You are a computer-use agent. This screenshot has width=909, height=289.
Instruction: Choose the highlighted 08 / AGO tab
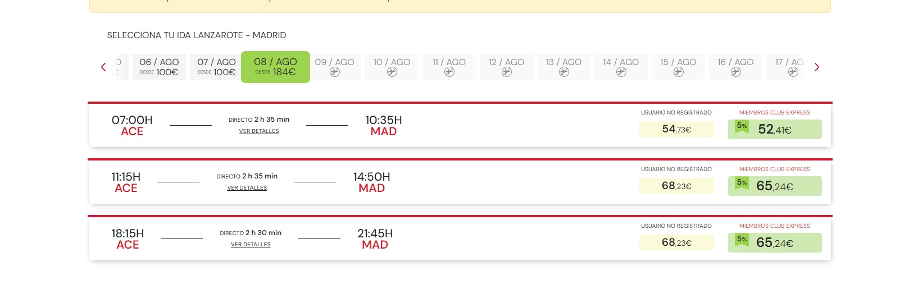tap(275, 67)
